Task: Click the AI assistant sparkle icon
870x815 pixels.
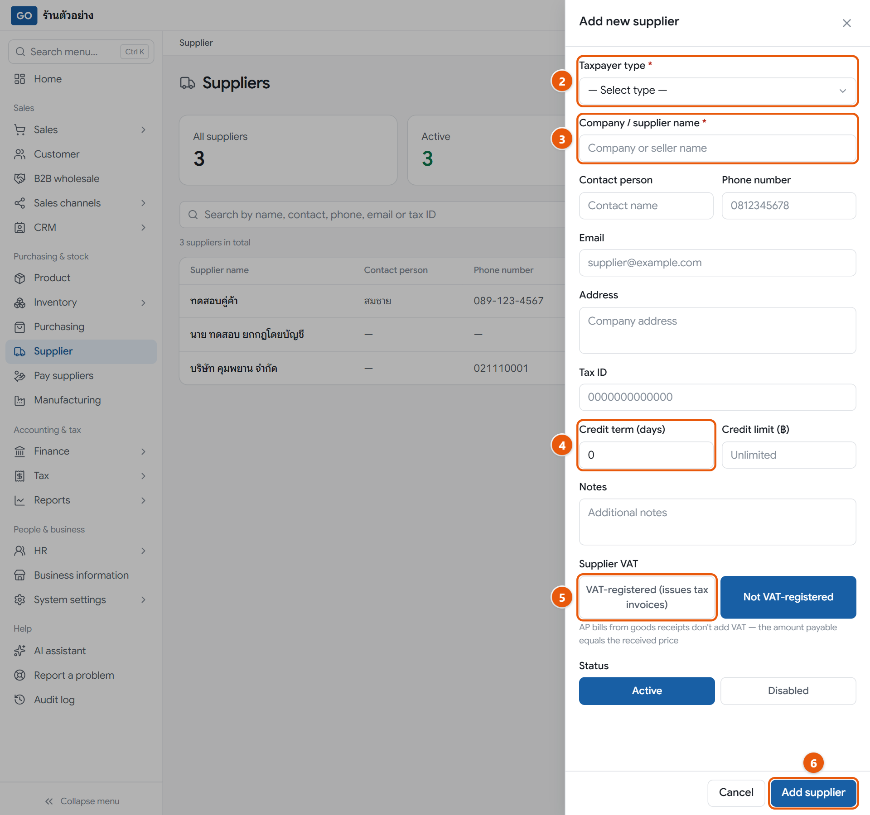Action: pyautogui.click(x=19, y=651)
